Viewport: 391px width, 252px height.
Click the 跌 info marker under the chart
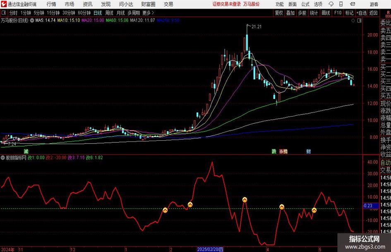click(x=274, y=151)
